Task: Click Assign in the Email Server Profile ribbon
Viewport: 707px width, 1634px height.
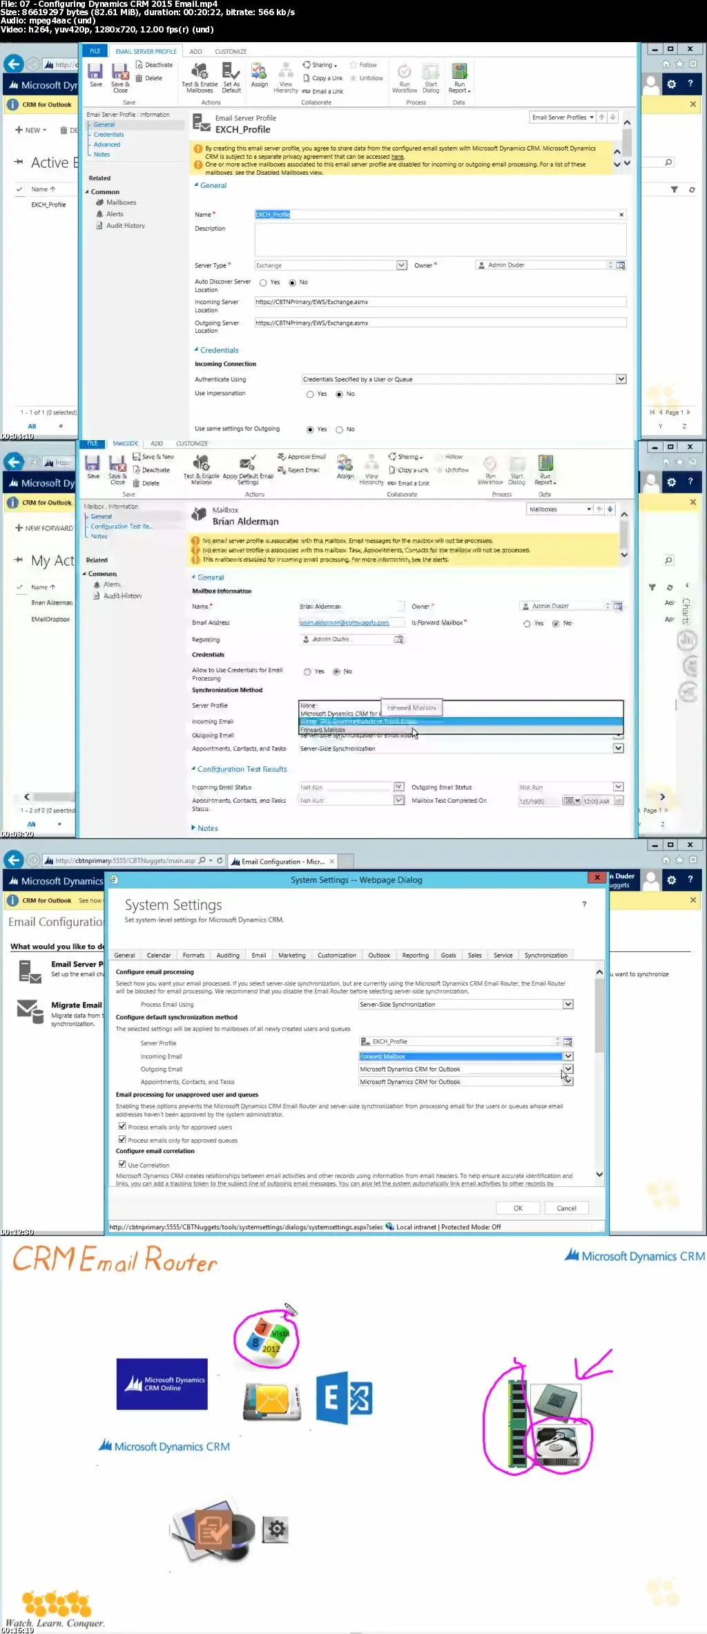Action: click(x=260, y=75)
